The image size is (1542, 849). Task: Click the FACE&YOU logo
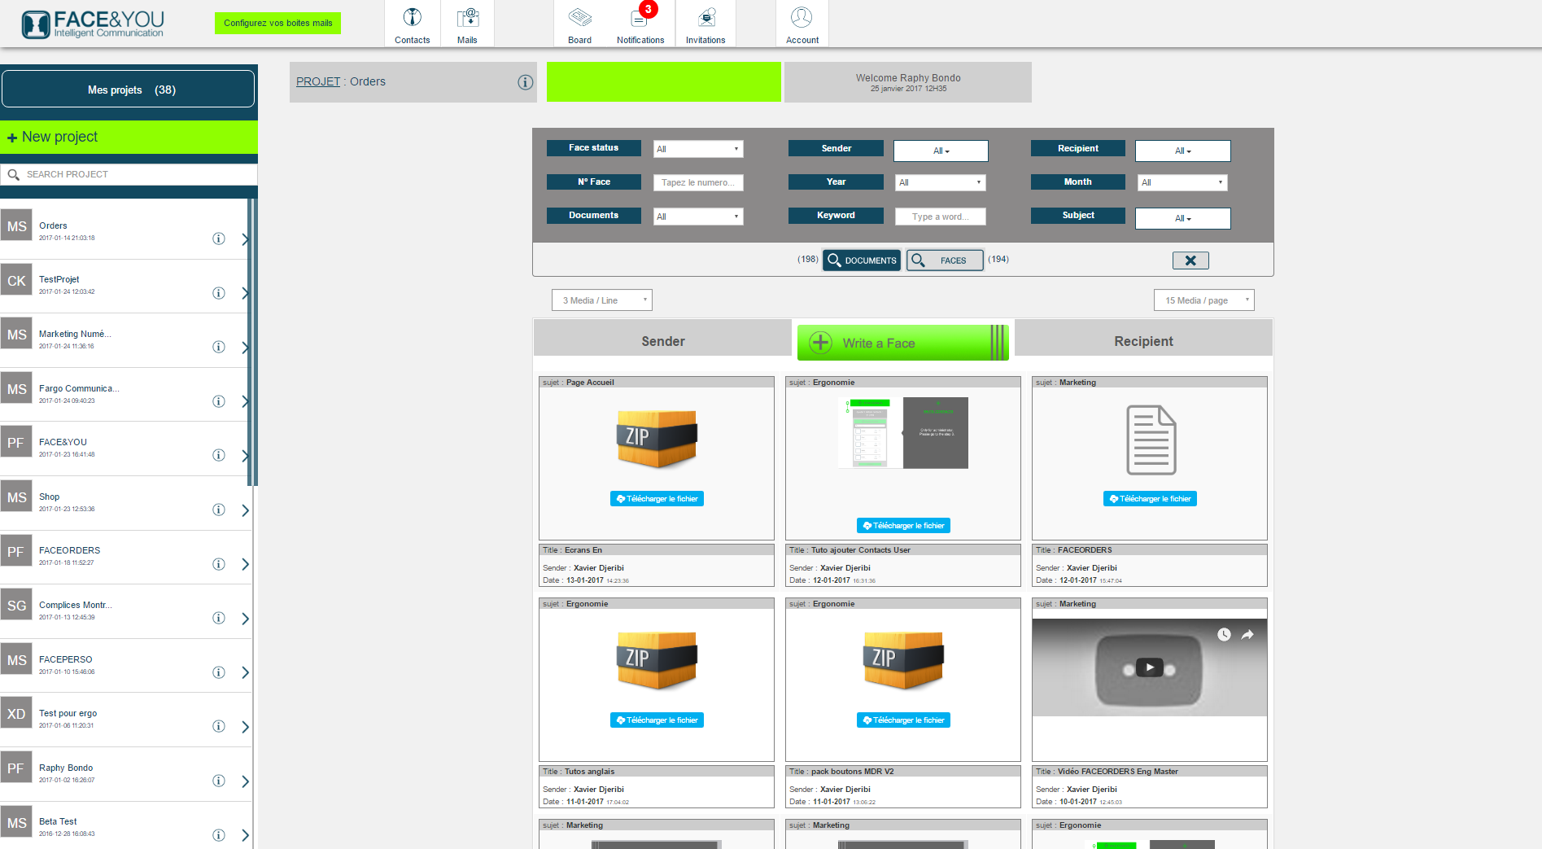93,24
